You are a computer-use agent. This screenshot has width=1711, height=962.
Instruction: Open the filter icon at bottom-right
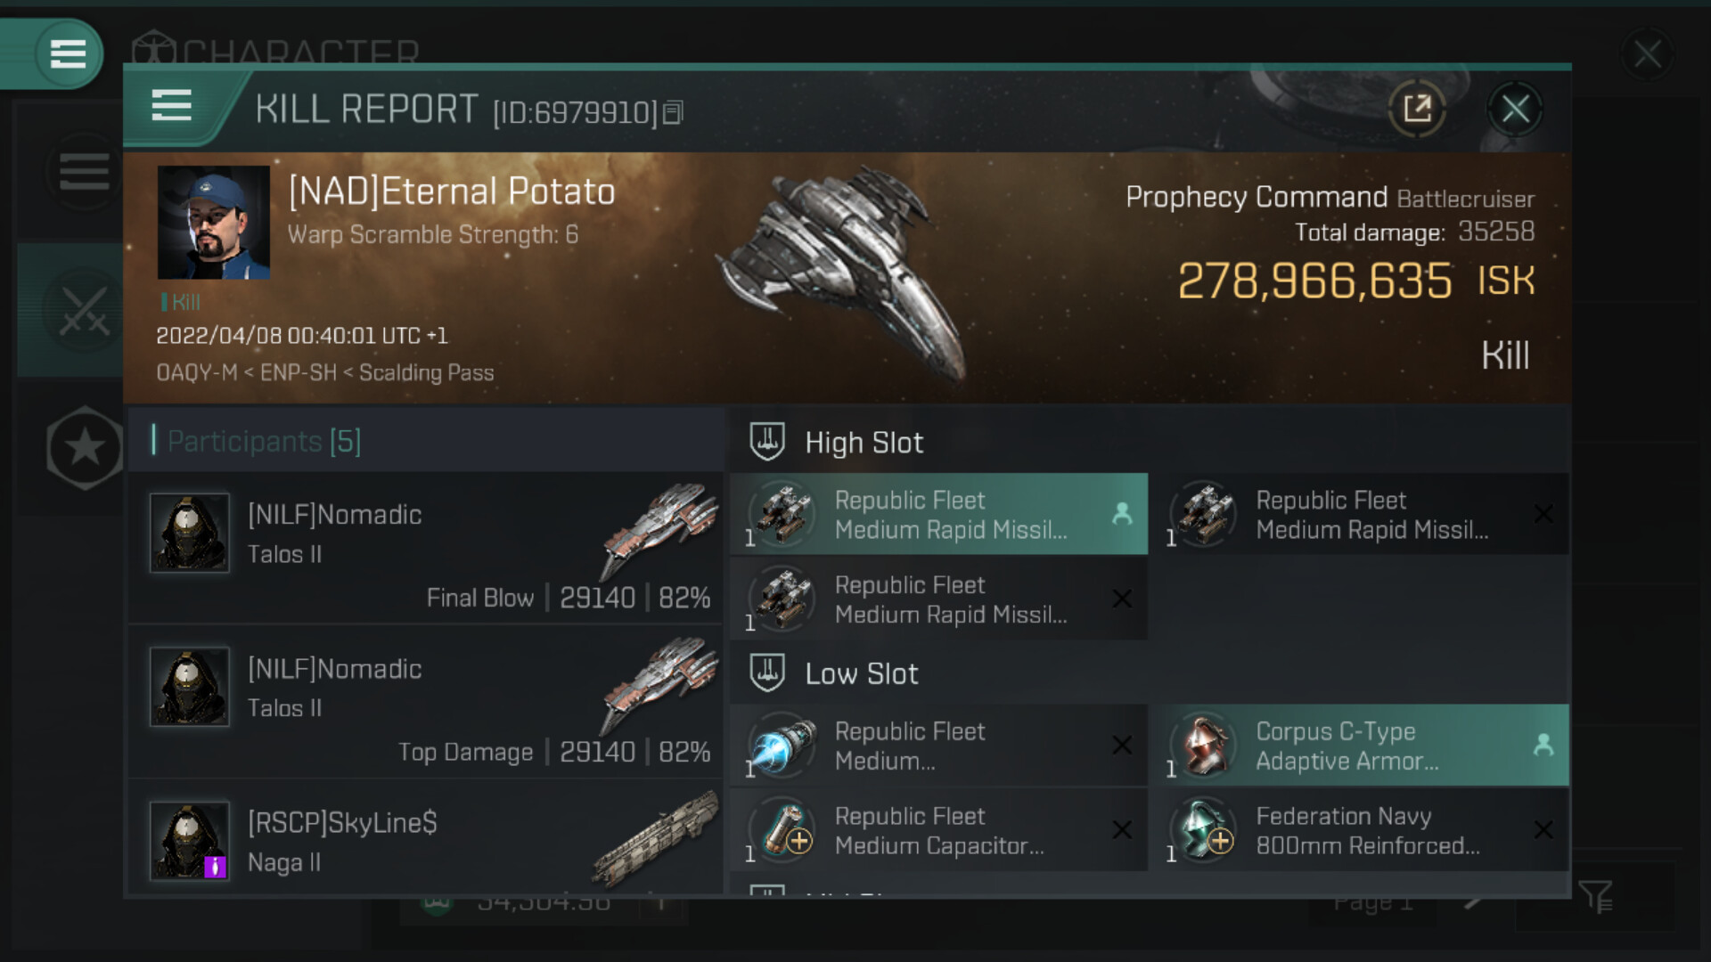pos(1595,896)
